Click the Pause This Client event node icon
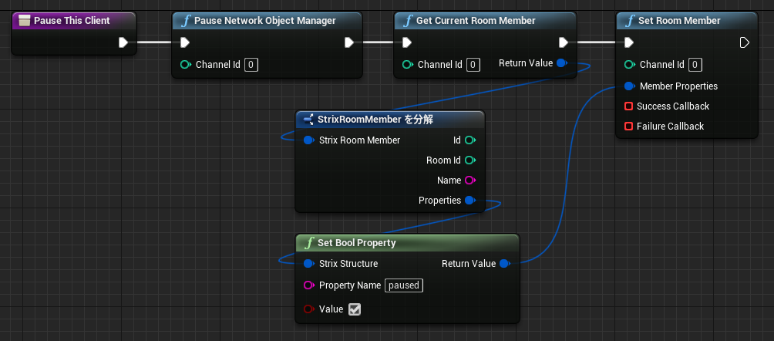Screen dimensions: 774x341 pos(24,21)
